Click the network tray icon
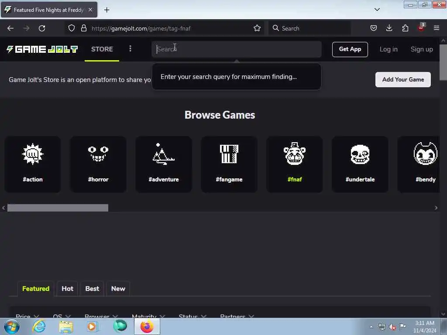This screenshot has width=447, height=335. point(382,327)
